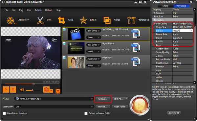Viewport: 197px width, 121px height.
Task: Click the TAEYANG video thumbnail
Action: [76, 34]
